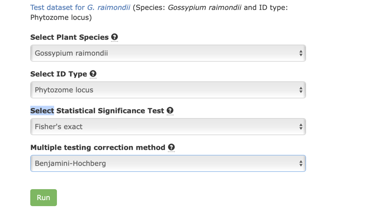Viewport: 385px width, 217px height.
Task: Click the arrows on Phytozome locus selector
Action: coord(301,90)
